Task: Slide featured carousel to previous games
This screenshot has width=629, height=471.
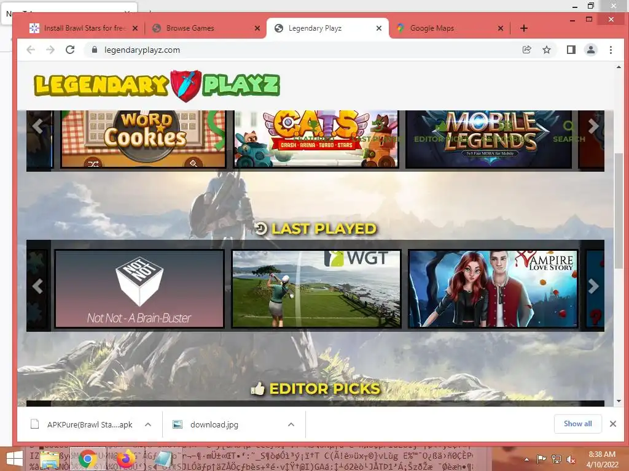Action: click(x=37, y=126)
